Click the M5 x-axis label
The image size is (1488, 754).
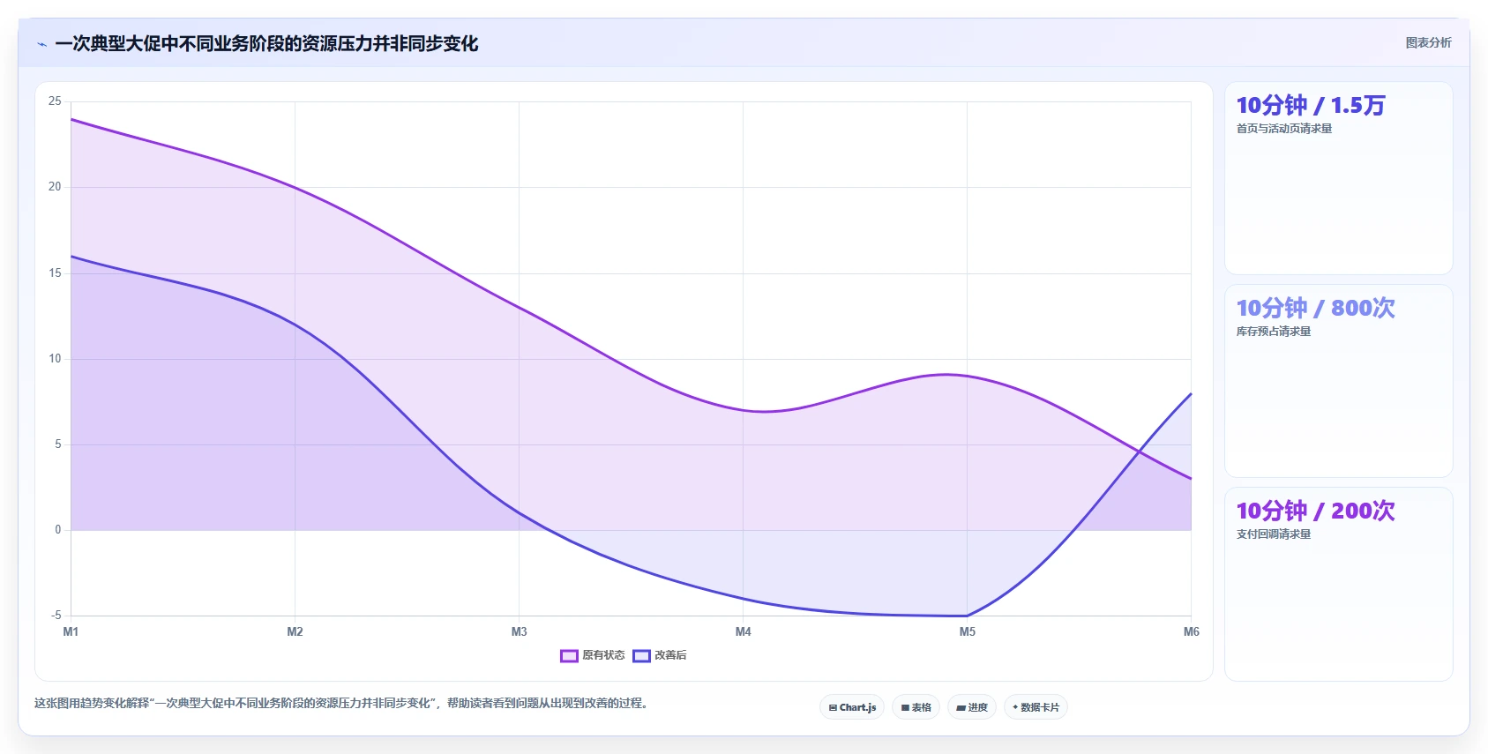point(967,631)
